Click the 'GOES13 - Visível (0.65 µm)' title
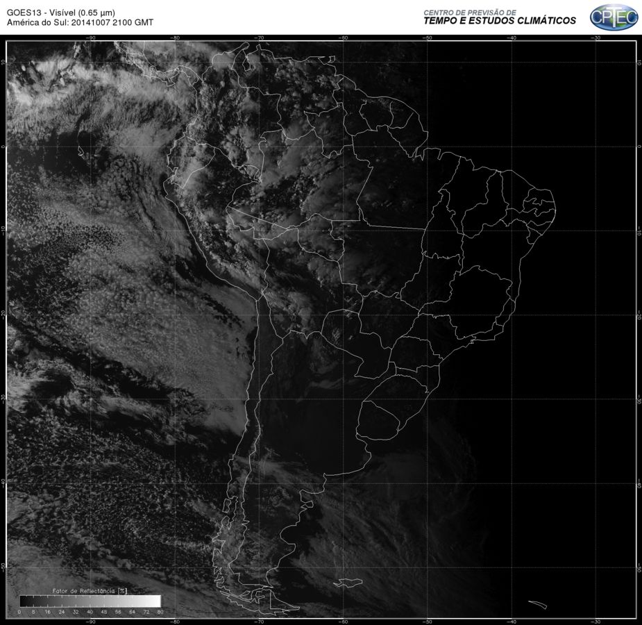The image size is (642, 625). [61, 12]
